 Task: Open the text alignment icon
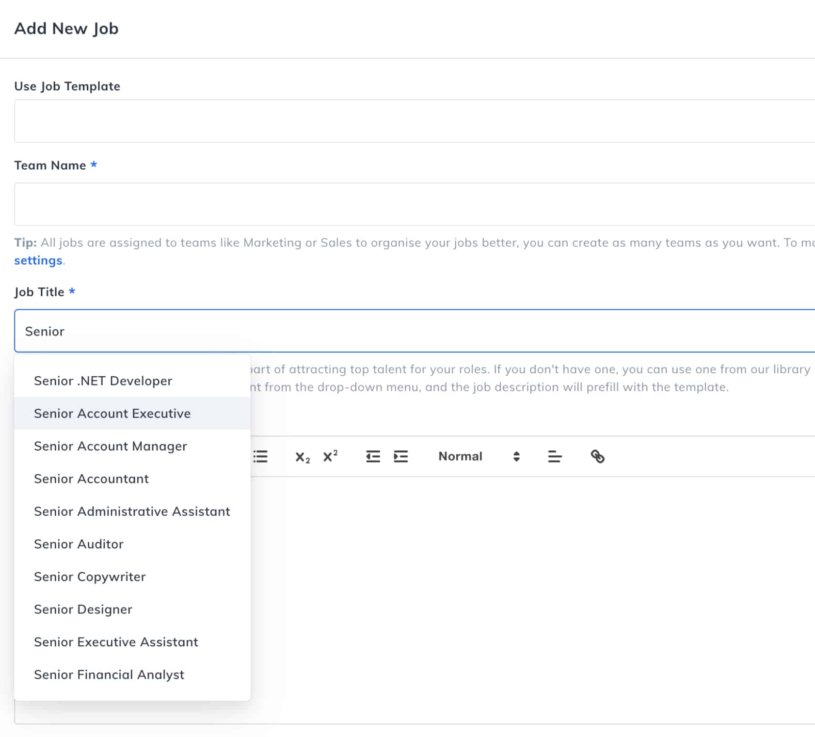555,456
